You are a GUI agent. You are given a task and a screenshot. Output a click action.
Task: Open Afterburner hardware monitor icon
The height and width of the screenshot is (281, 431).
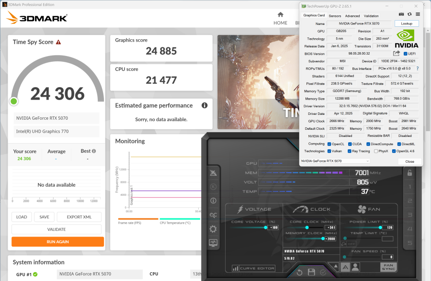213,243
